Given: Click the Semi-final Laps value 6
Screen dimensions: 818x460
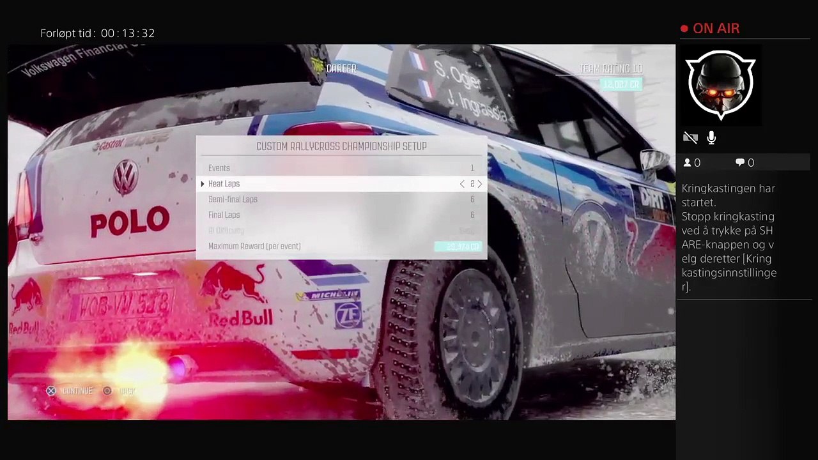Looking at the screenshot, I should pyautogui.click(x=472, y=199).
